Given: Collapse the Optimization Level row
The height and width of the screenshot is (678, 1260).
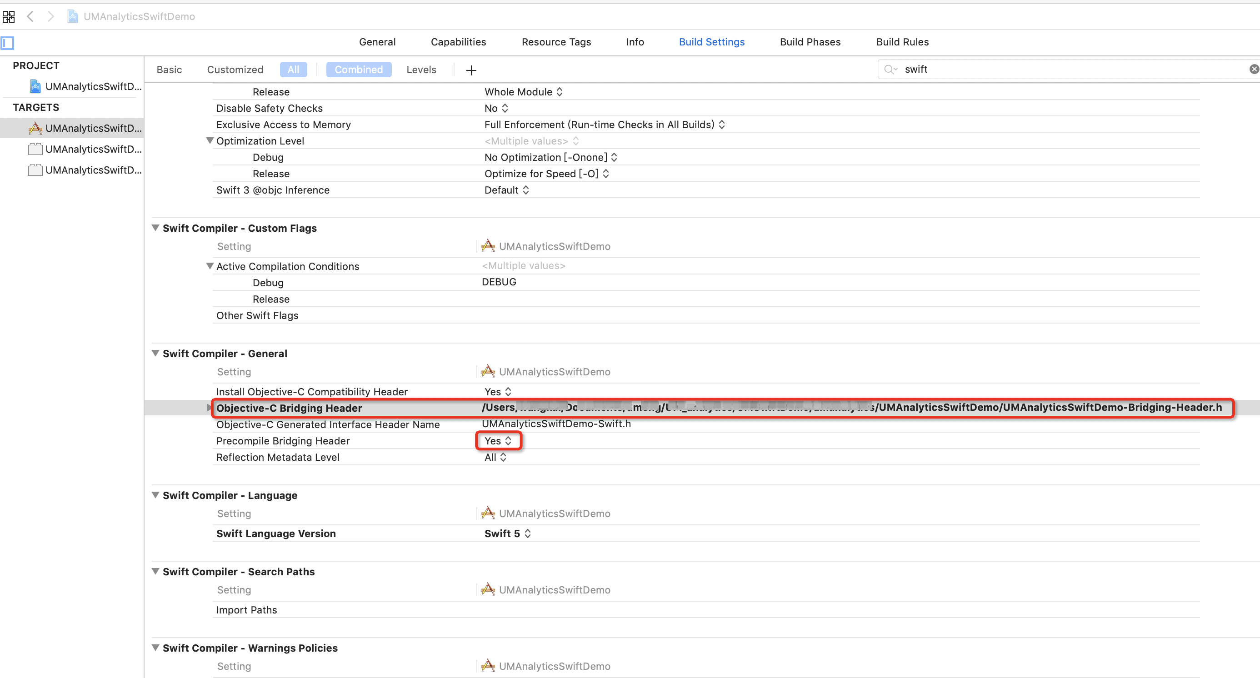Looking at the screenshot, I should click(210, 141).
